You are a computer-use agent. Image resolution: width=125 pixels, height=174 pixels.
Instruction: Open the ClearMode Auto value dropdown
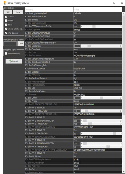pos(98,49)
